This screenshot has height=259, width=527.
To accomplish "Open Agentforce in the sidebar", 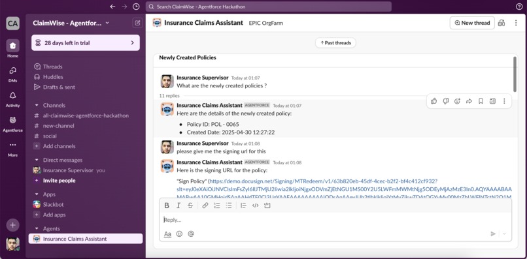I will coord(13,123).
